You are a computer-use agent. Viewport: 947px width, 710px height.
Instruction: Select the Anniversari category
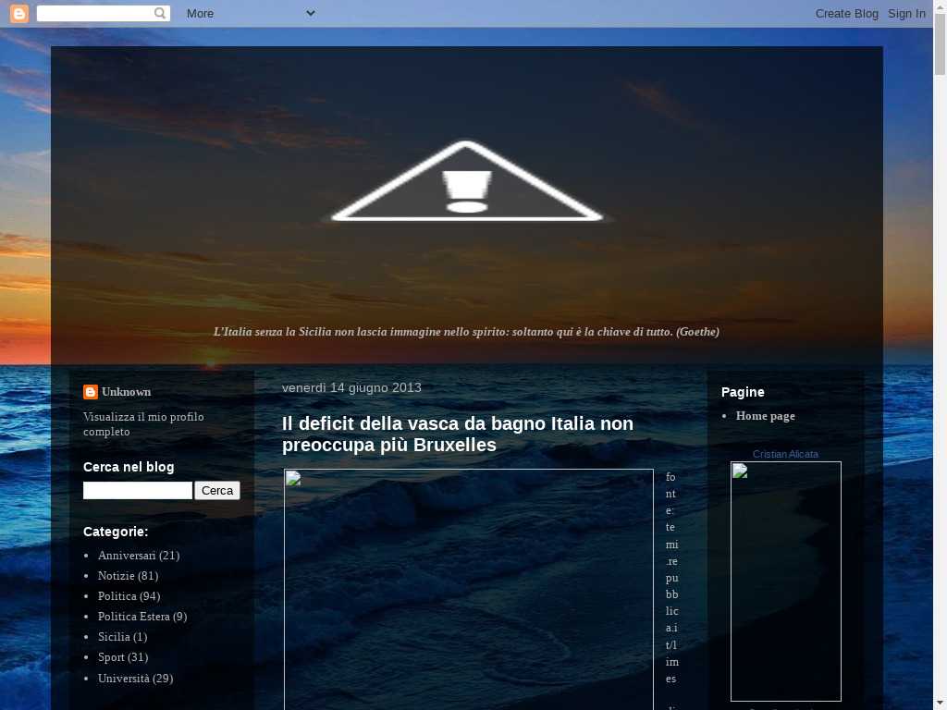(127, 556)
